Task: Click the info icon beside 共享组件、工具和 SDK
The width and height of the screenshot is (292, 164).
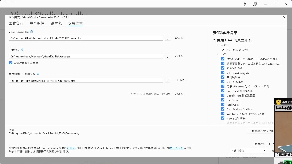Action: (38, 74)
